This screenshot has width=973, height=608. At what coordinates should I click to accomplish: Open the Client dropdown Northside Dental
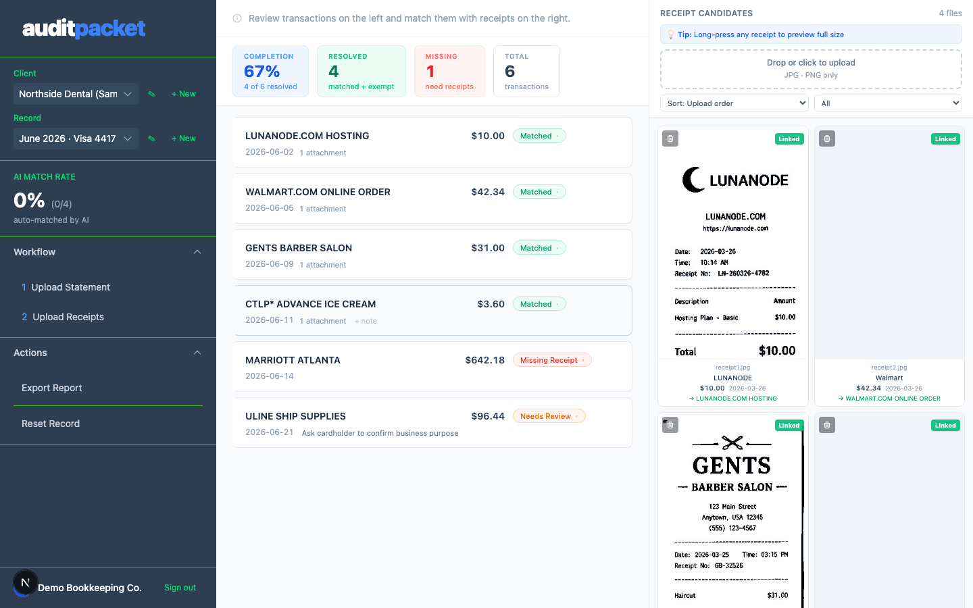click(76, 94)
